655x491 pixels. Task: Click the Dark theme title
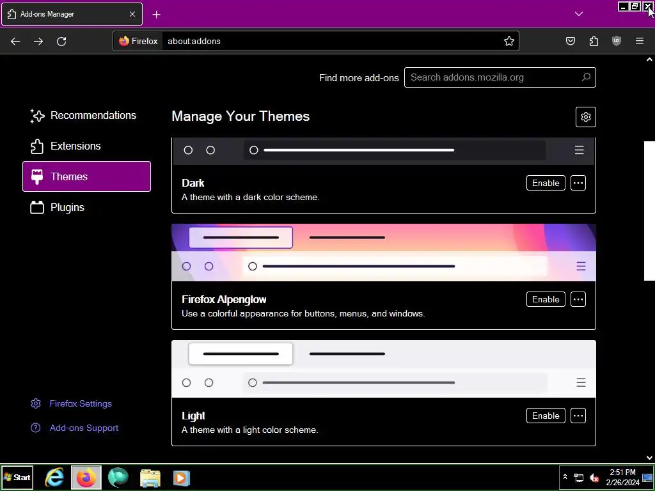click(x=193, y=183)
